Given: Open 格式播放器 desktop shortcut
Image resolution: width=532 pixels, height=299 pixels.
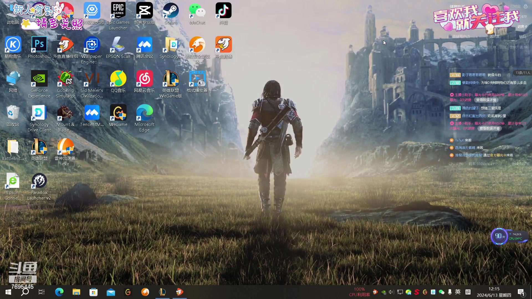Looking at the screenshot, I should (197, 82).
